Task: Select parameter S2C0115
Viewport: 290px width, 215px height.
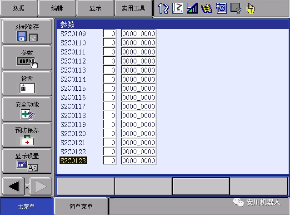Action: 73,88
